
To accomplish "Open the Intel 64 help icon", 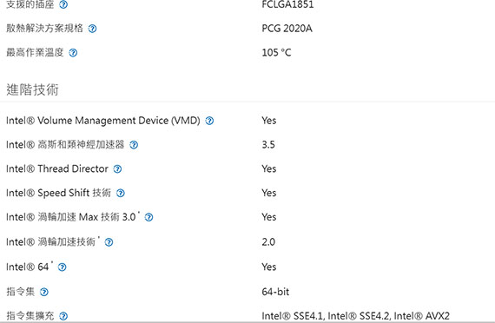I will click(x=63, y=267).
